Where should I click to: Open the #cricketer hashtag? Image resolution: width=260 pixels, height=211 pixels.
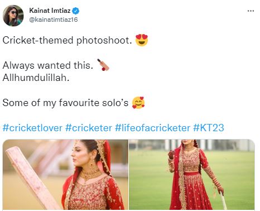click(89, 128)
